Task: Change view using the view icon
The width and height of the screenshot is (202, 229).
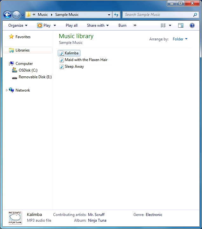Action: (163, 25)
